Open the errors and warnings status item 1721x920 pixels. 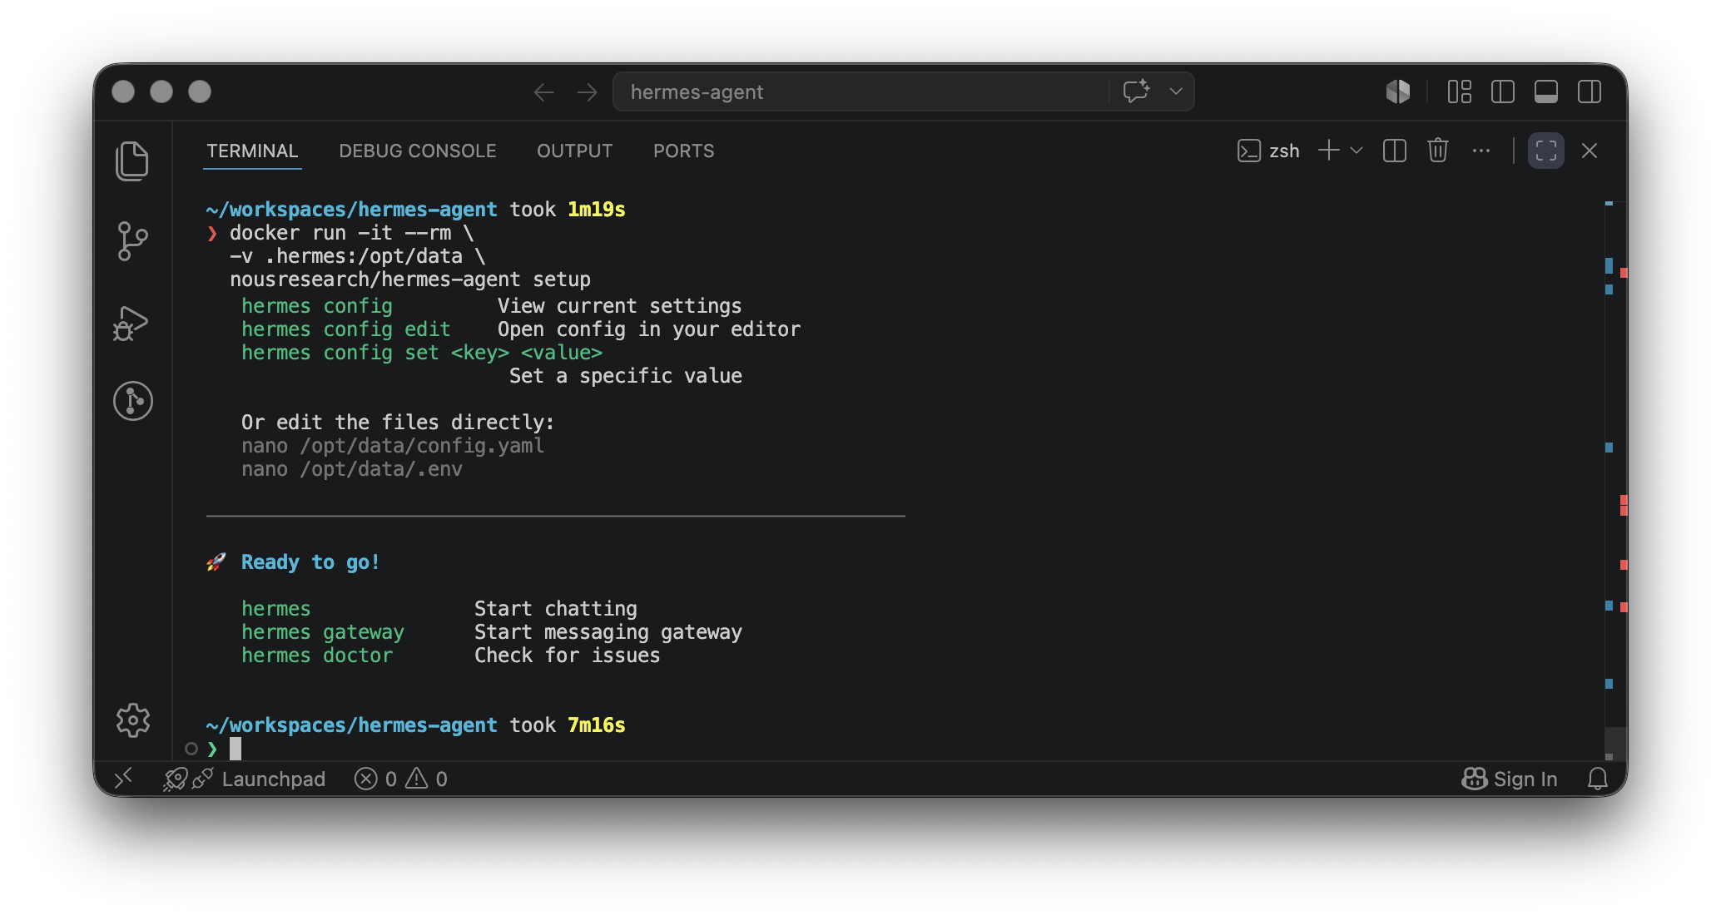(401, 779)
